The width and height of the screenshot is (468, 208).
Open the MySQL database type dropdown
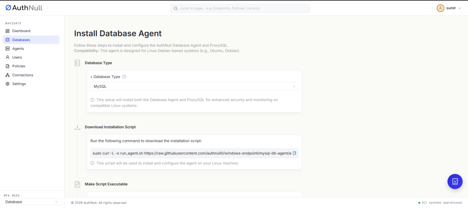[194, 87]
